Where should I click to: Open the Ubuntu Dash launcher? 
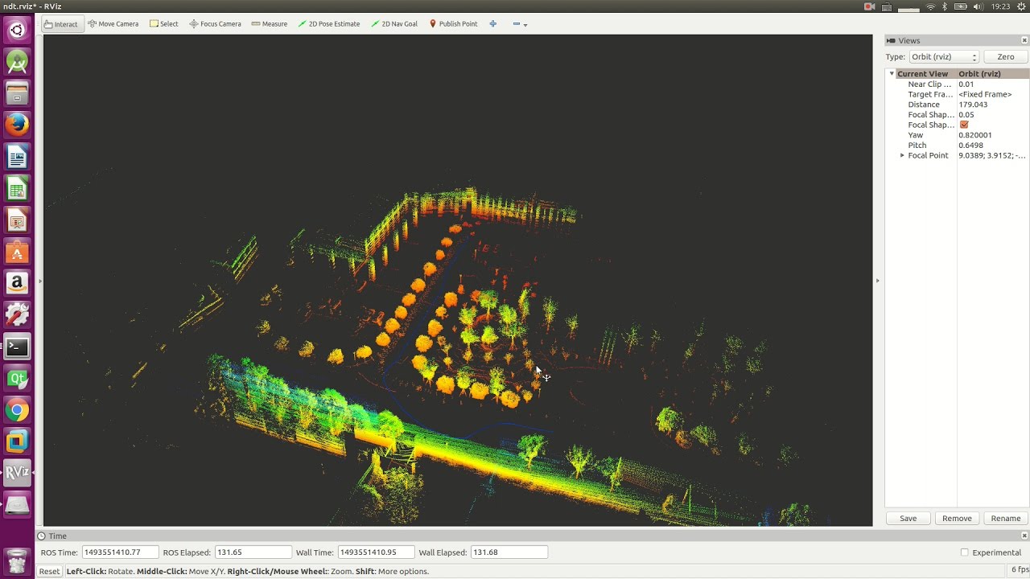pyautogui.click(x=17, y=31)
